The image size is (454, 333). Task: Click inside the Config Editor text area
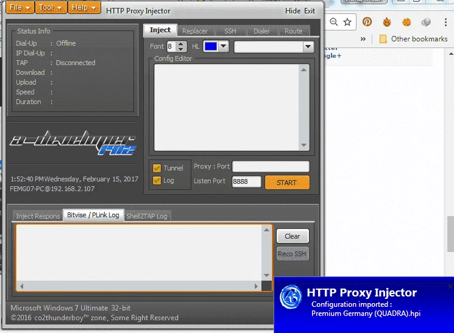point(227,107)
